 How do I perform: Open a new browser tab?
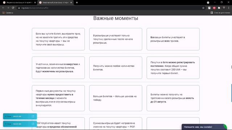[77, 3]
